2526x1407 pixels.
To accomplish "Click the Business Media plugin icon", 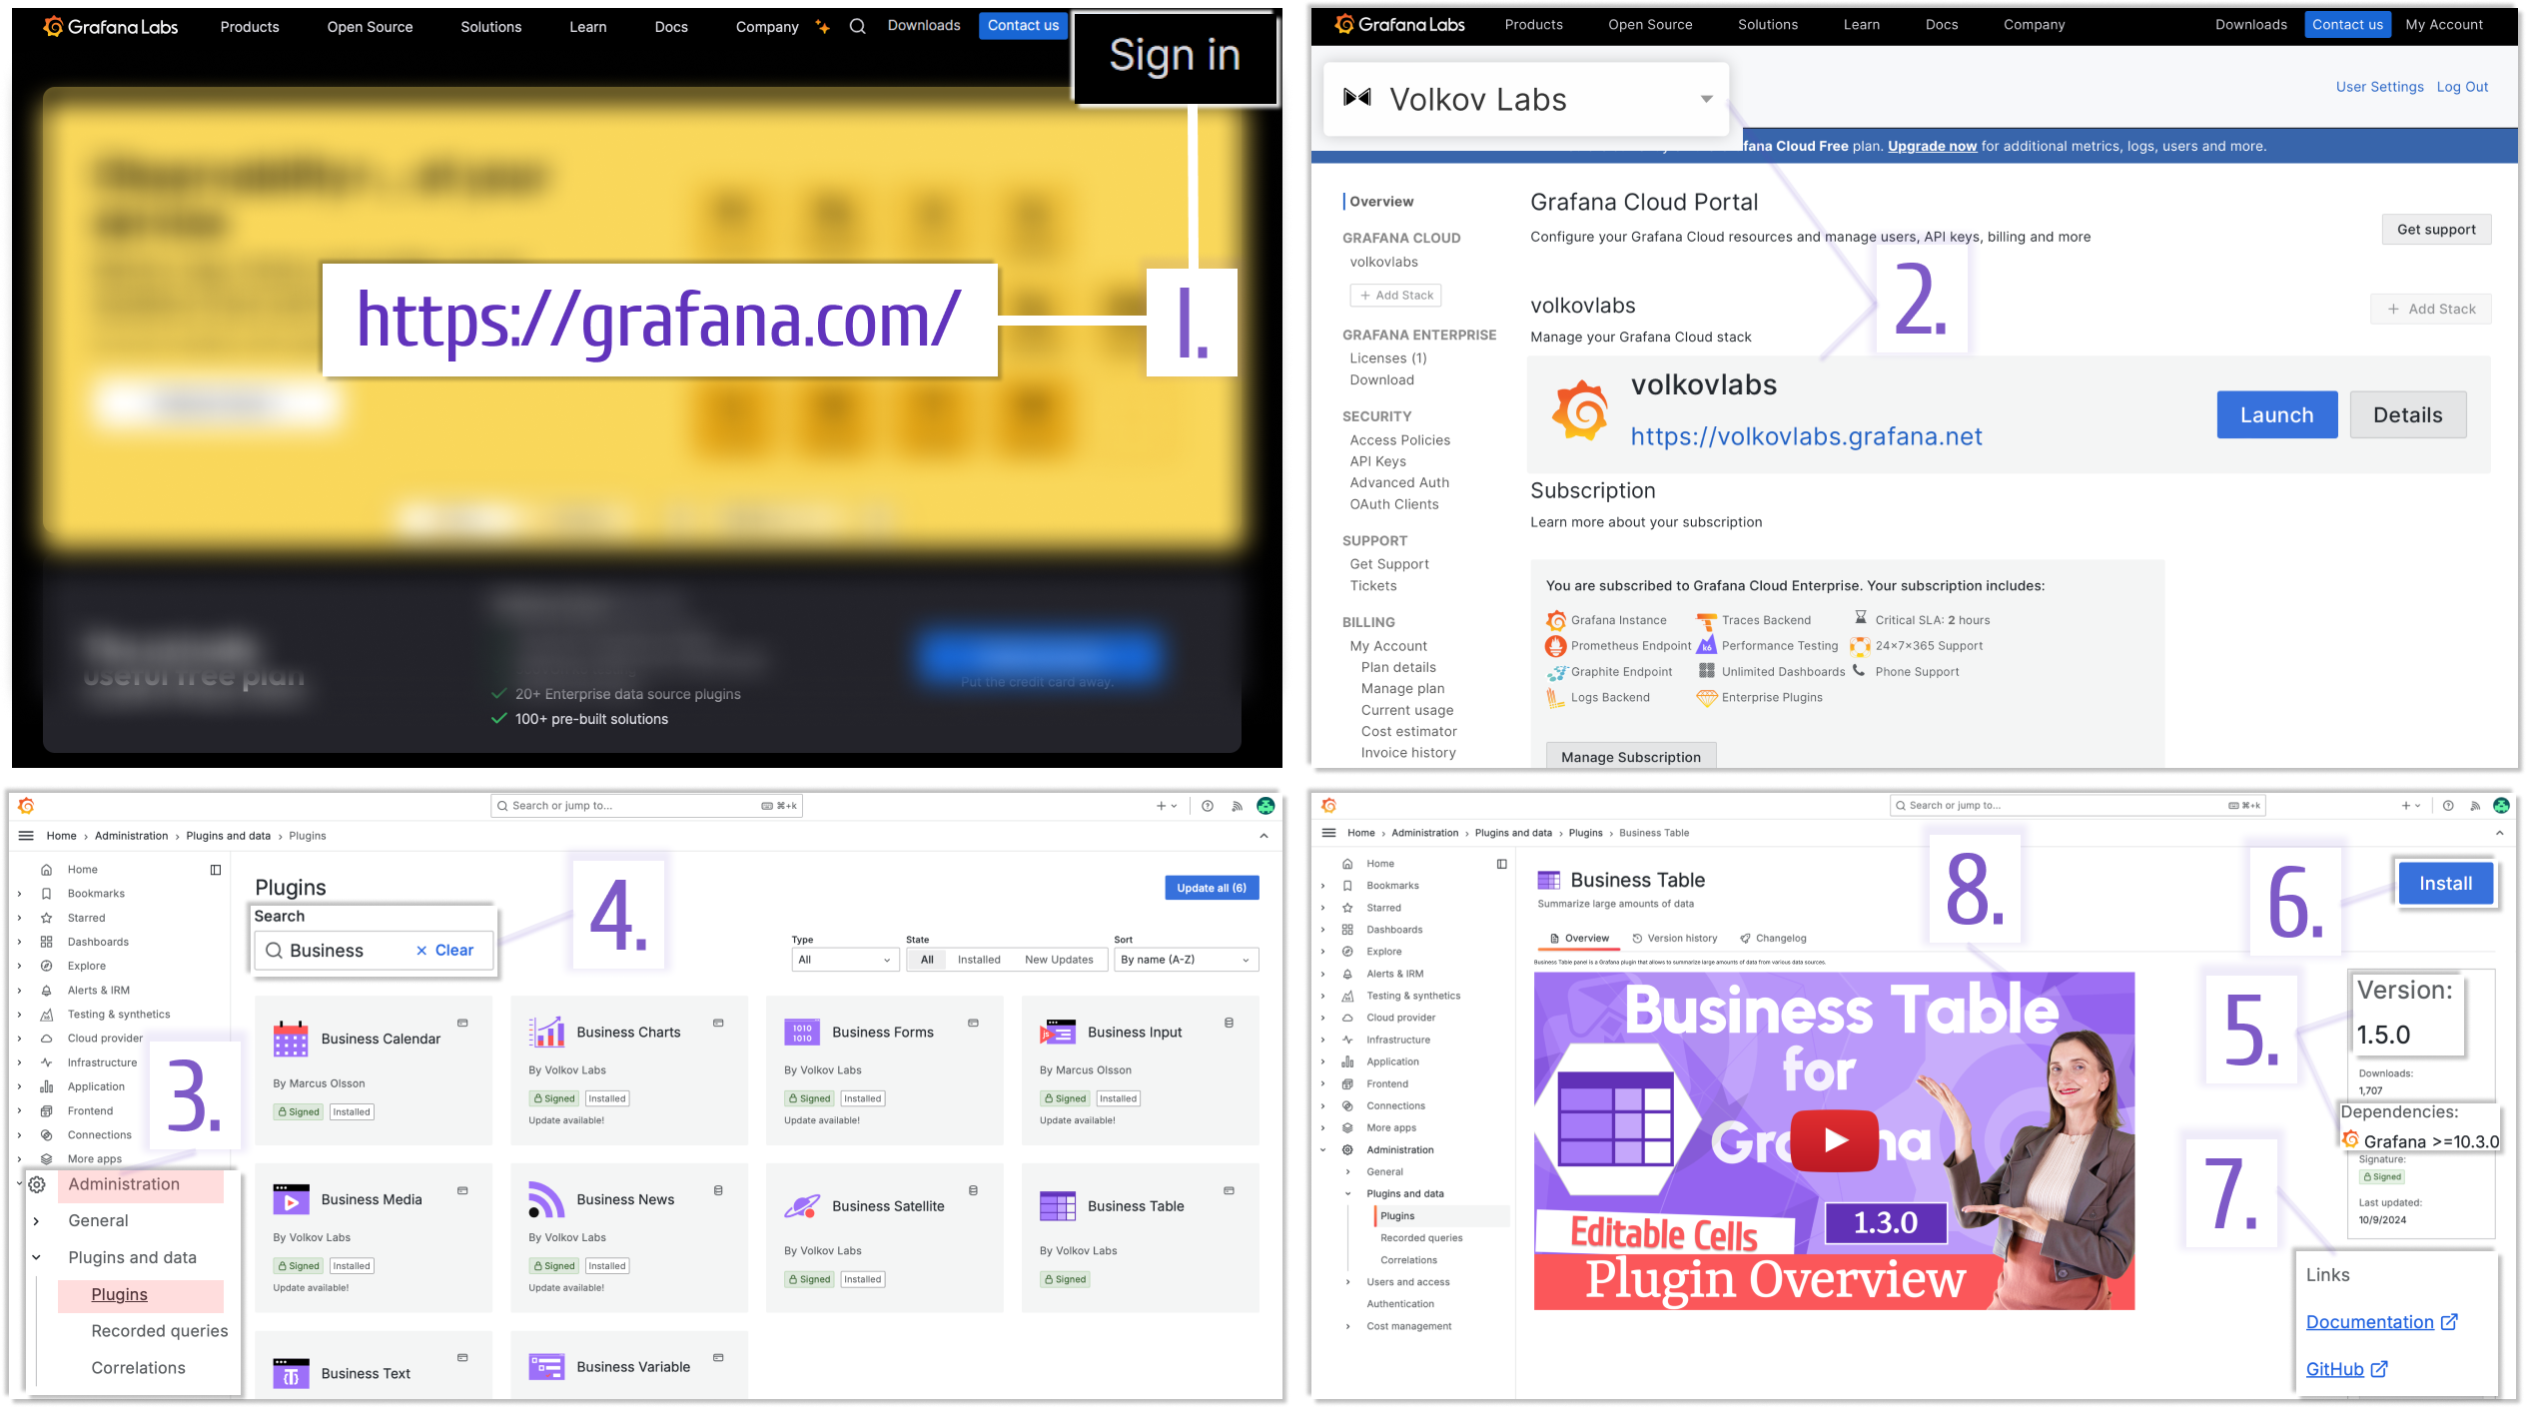I will [291, 1199].
